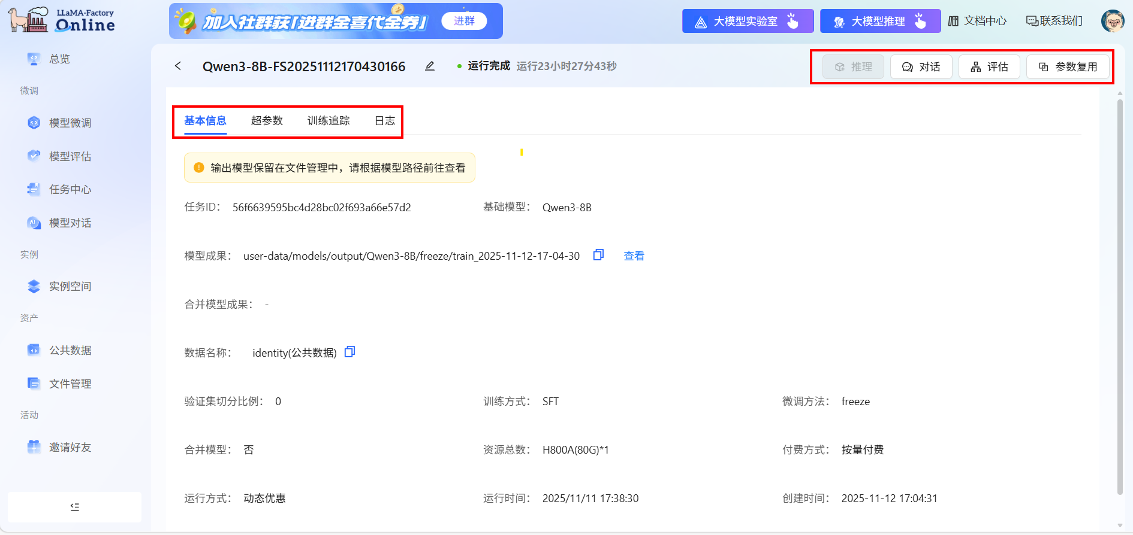Click the LLaMA-Factory Online logo
1133x535 pixels.
pyautogui.click(x=61, y=20)
